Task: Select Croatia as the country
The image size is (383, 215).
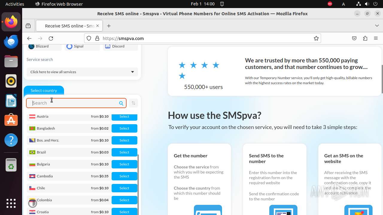Action: pos(124,211)
